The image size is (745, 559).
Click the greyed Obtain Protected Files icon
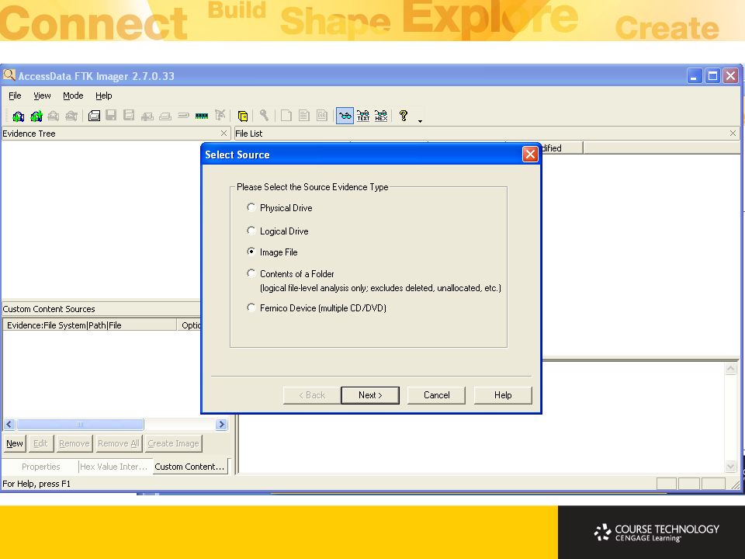click(220, 116)
